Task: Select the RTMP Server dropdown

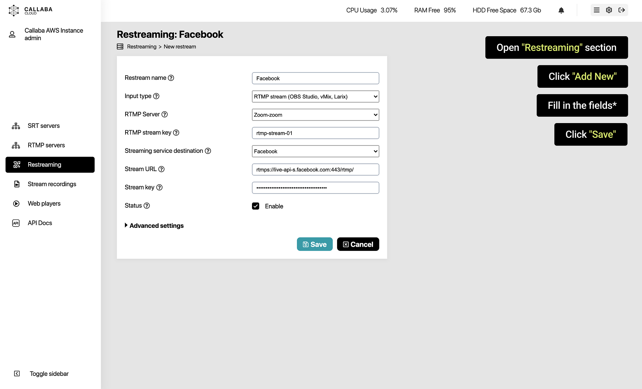Action: (316, 114)
